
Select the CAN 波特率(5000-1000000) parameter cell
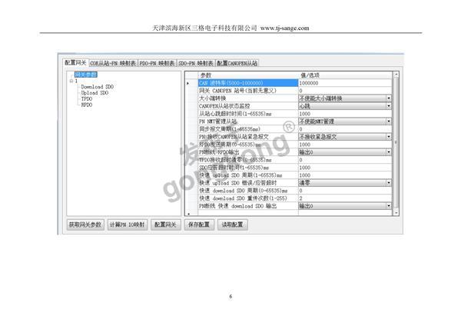248,83
